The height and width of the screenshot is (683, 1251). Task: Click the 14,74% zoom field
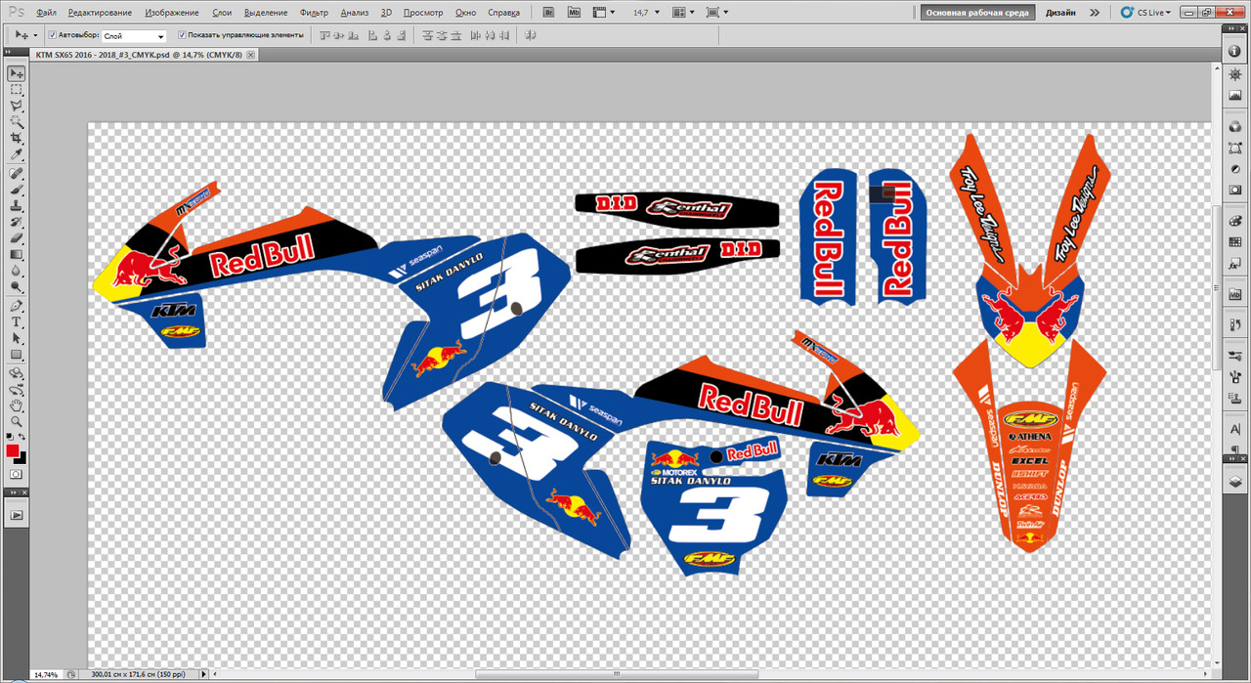[47, 674]
